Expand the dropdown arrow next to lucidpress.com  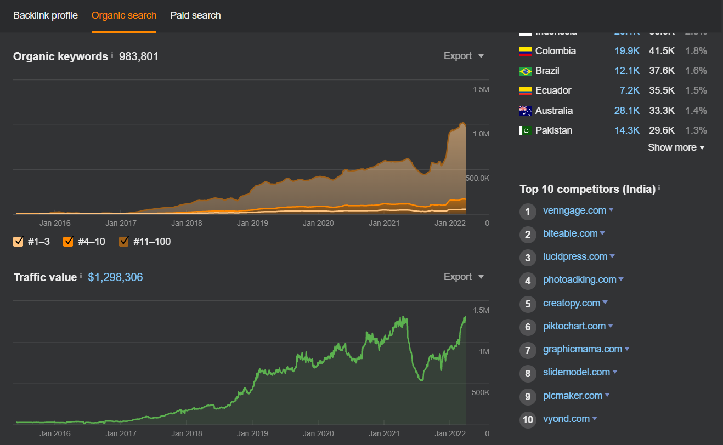click(612, 256)
